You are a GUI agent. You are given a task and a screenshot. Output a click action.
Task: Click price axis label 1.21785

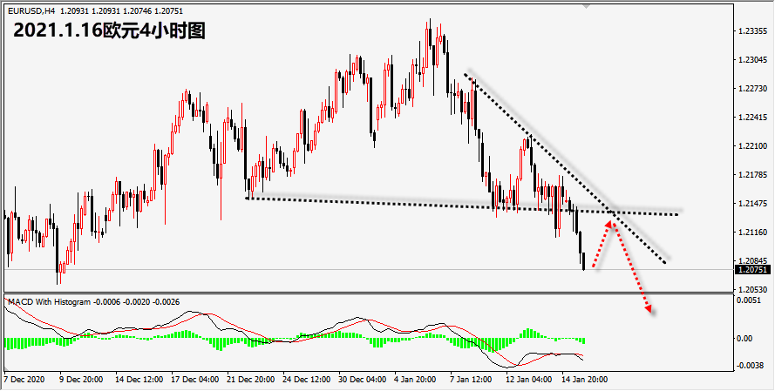752,175
